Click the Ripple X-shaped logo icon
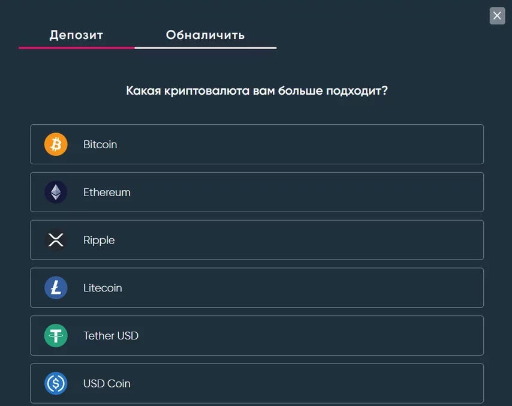Screen dimensions: 512x406 coord(56,240)
